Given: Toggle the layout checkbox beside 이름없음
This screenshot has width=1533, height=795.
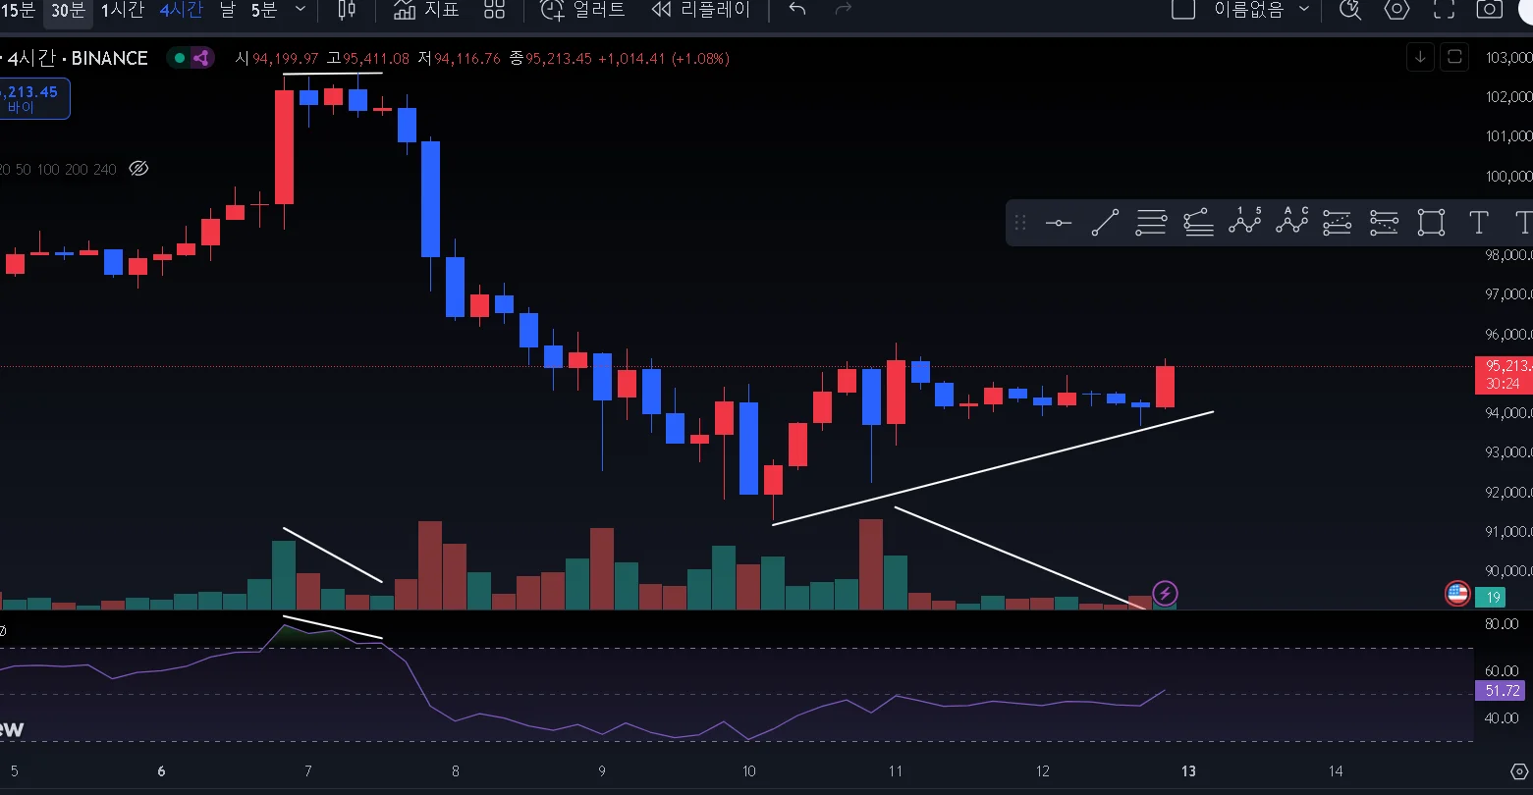Looking at the screenshot, I should pyautogui.click(x=1183, y=10).
